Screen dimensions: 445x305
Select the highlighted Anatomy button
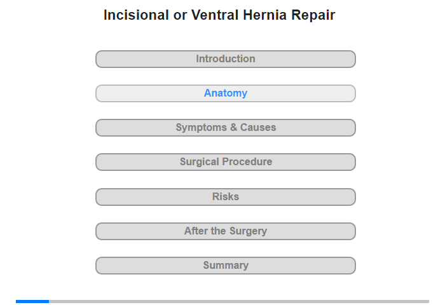(226, 93)
